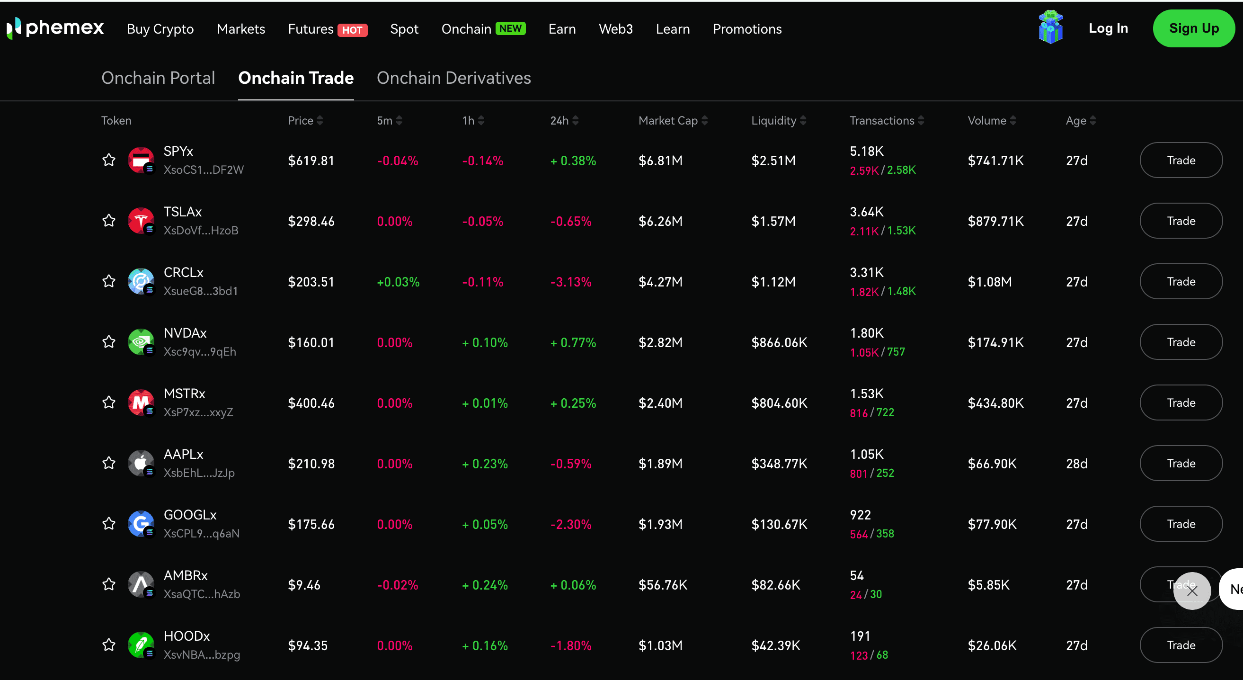The height and width of the screenshot is (680, 1243).
Task: Favorite the NVDAx token star
Action: [x=109, y=342]
